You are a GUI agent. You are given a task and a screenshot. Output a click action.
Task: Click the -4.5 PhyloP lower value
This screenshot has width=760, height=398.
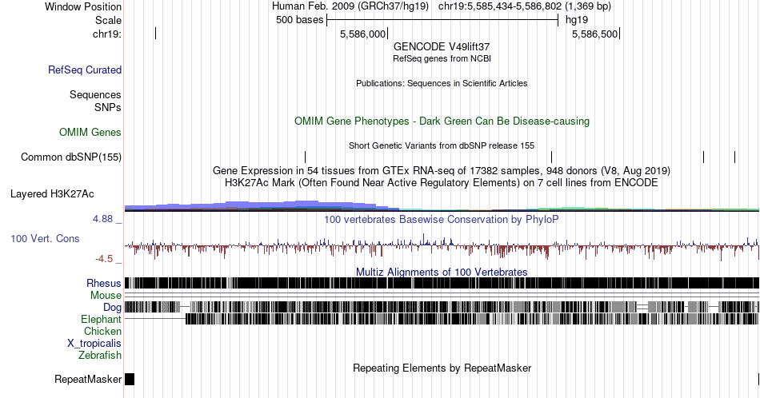[x=104, y=259]
